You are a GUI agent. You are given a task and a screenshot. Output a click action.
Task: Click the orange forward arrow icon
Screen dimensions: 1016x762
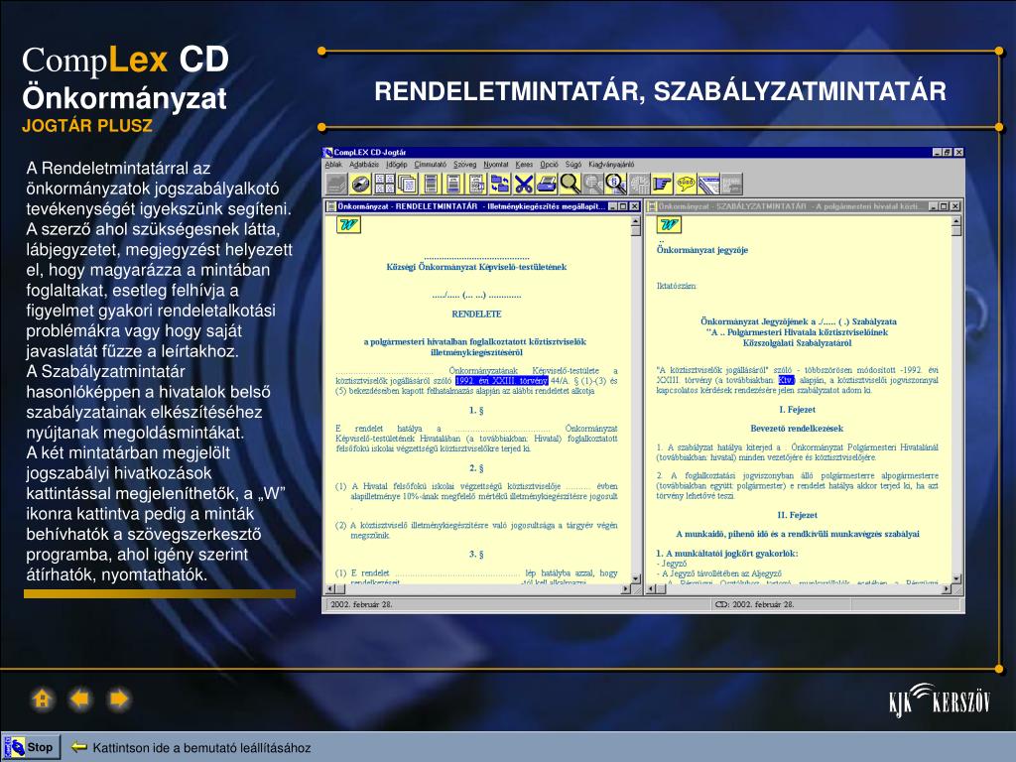click(x=119, y=699)
